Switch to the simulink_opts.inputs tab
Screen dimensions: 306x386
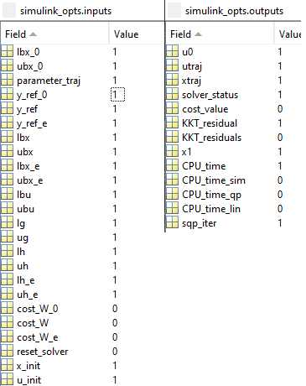[65, 11]
